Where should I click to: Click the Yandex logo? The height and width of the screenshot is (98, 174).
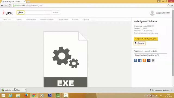pyautogui.click(x=8, y=13)
